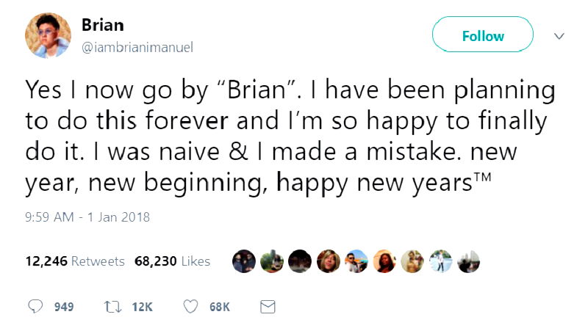This screenshot has width=588, height=331.
Task: Open direct message via envelope icon
Action: coord(268,307)
